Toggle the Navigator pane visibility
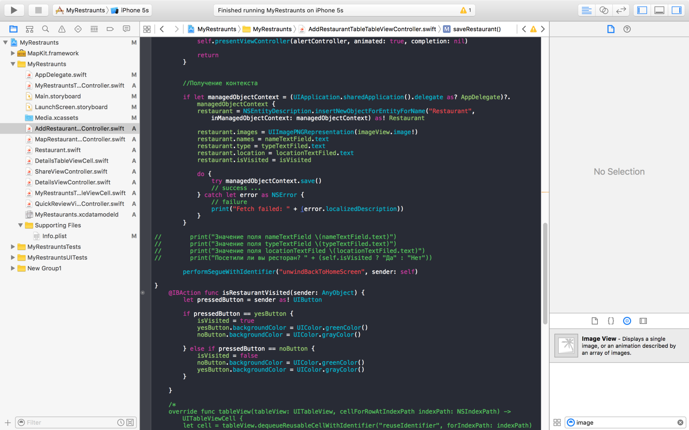Screen dimensions: 689x430 pyautogui.click(x=642, y=10)
